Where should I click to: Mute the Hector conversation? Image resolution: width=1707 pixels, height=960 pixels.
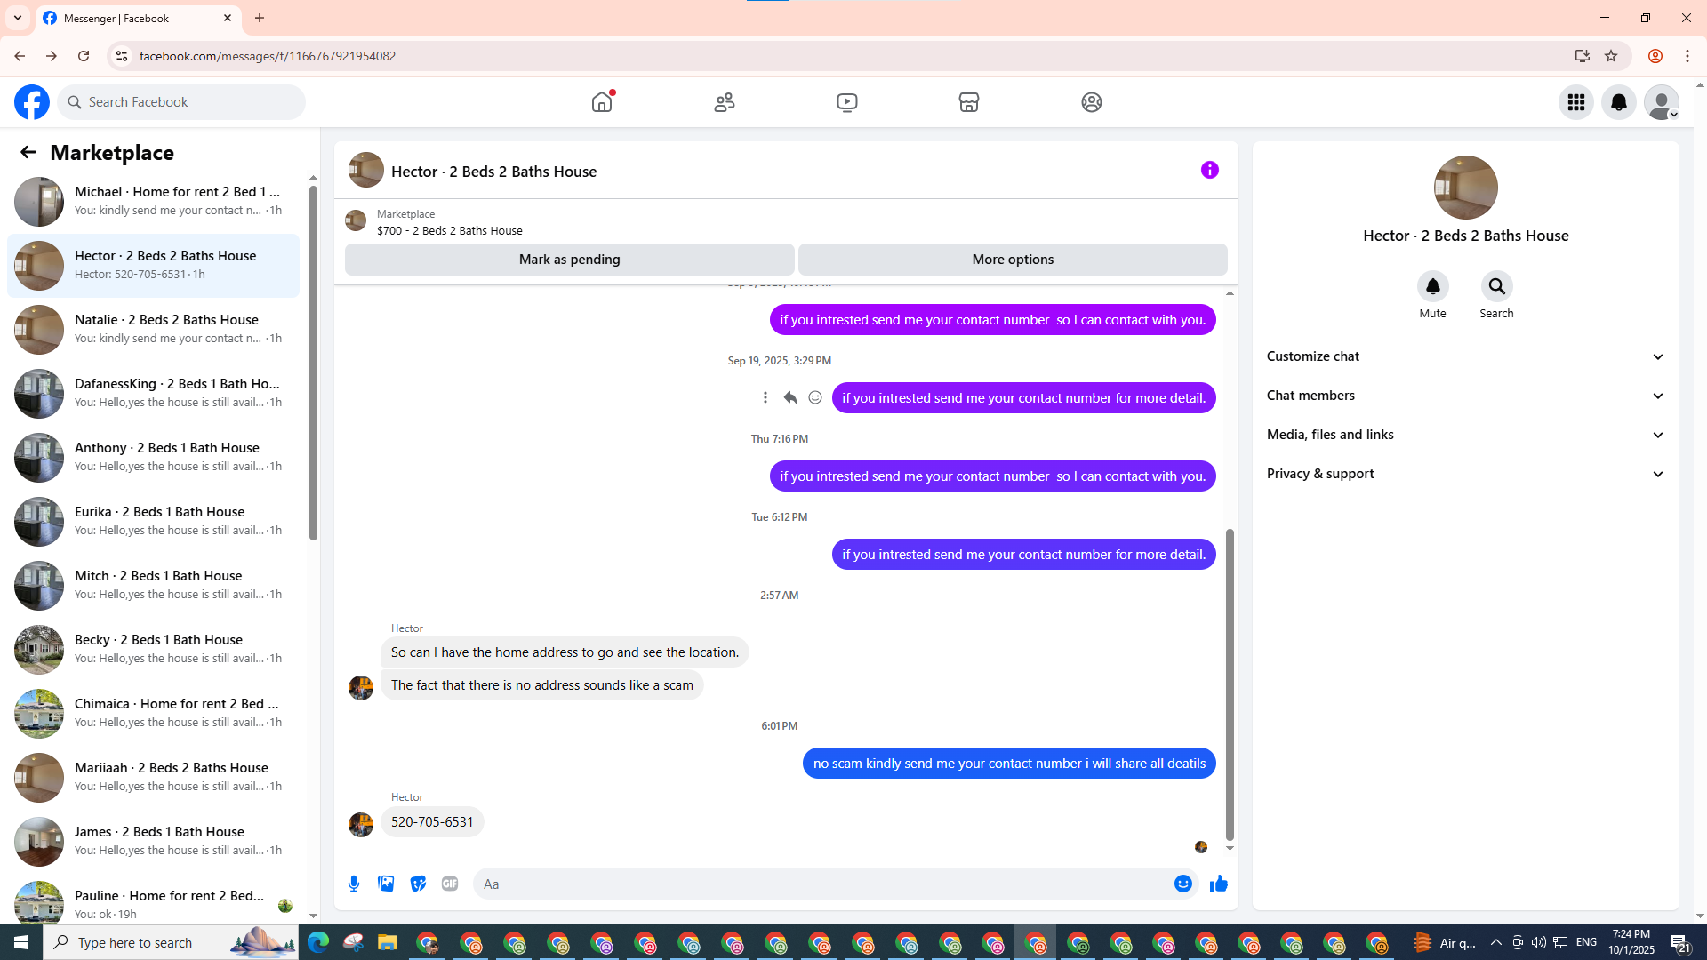(x=1433, y=286)
